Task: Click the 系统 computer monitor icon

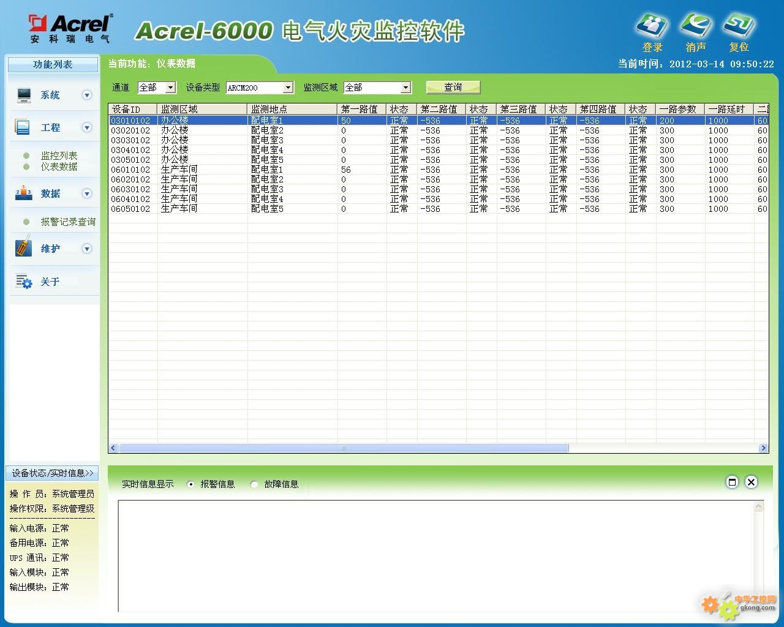Action: pyautogui.click(x=24, y=95)
